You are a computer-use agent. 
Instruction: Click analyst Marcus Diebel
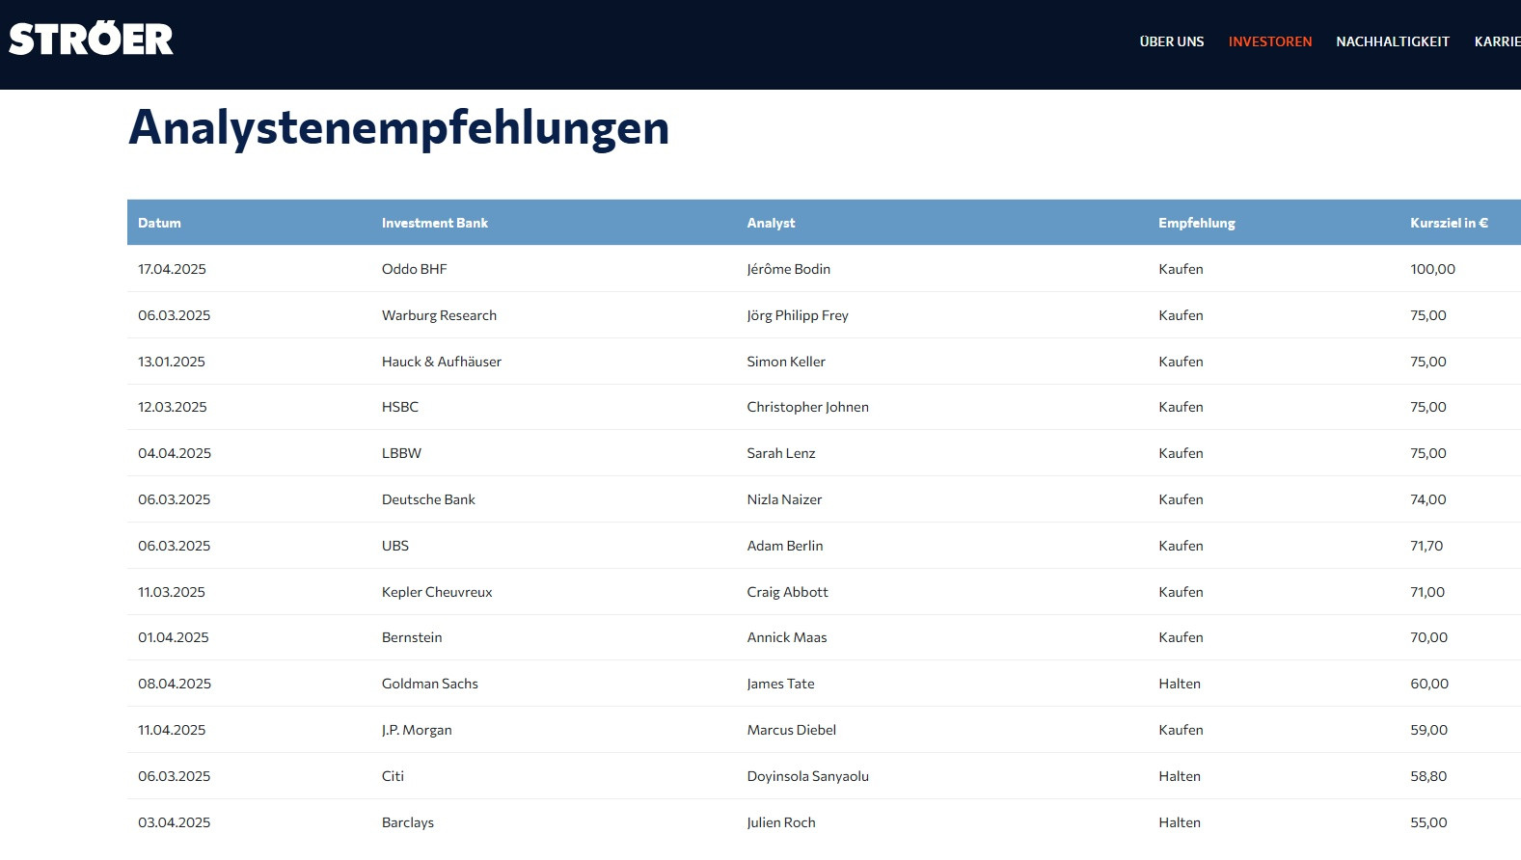pyautogui.click(x=791, y=730)
